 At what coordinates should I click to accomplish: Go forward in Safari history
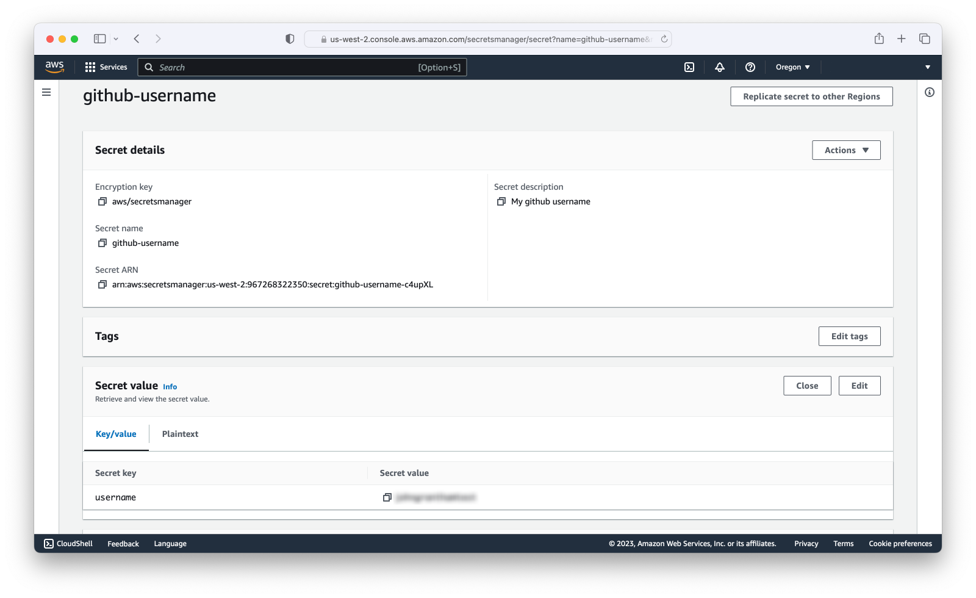pyautogui.click(x=158, y=38)
